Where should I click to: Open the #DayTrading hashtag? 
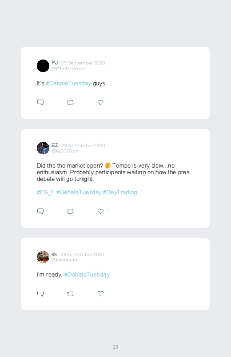pos(120,193)
